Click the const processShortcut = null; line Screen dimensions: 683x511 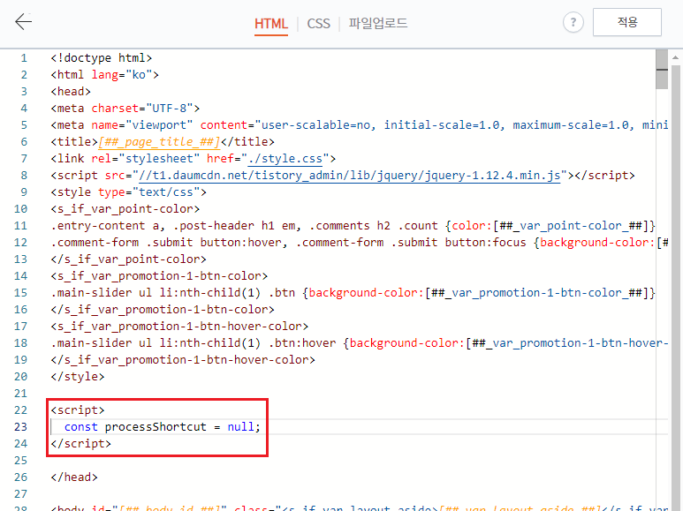pos(162,426)
